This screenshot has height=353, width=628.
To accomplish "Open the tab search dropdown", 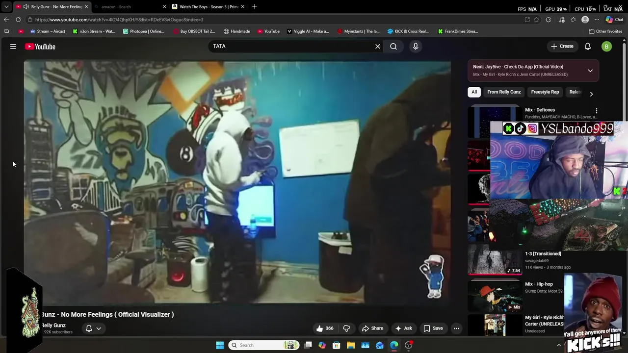I will pyautogui.click(x=6, y=7).
